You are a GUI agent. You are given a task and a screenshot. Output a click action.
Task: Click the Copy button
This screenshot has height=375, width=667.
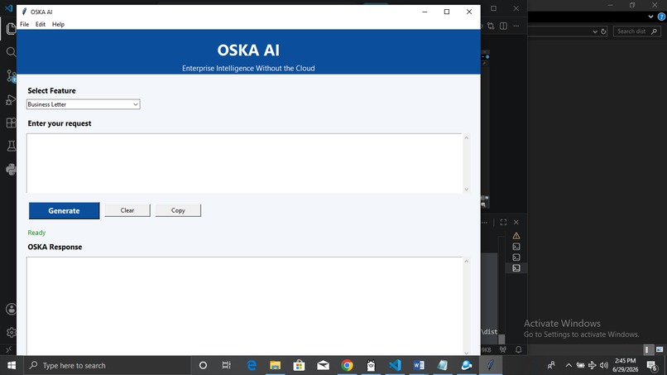tap(178, 210)
